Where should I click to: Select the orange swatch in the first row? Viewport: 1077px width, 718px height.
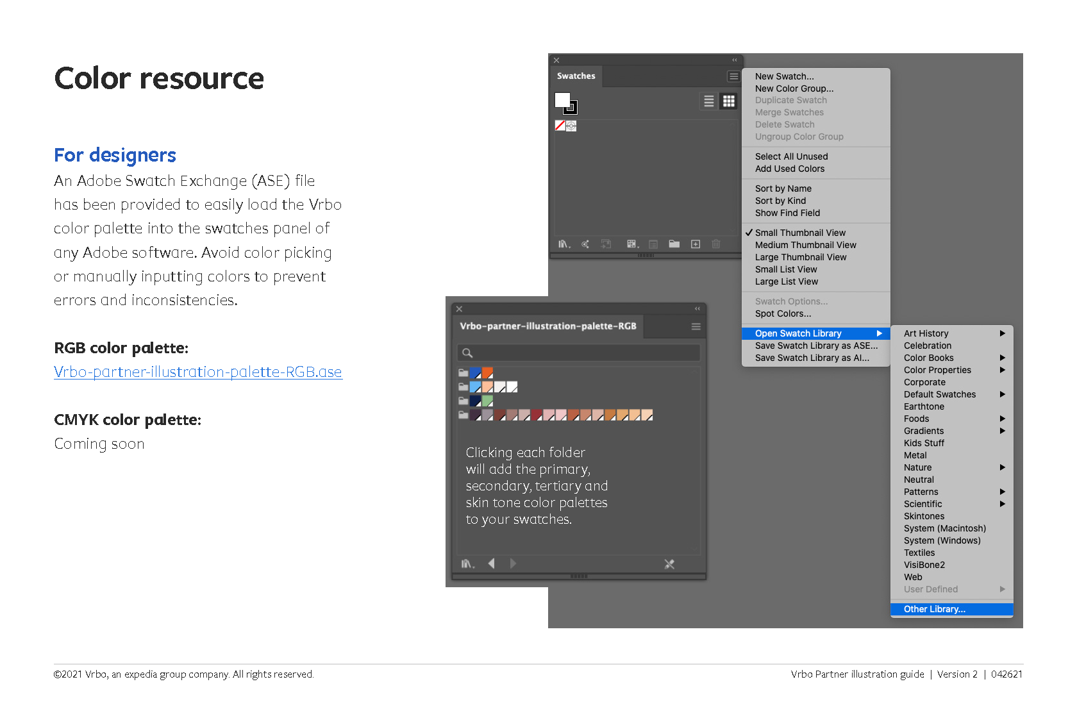pyautogui.click(x=487, y=373)
